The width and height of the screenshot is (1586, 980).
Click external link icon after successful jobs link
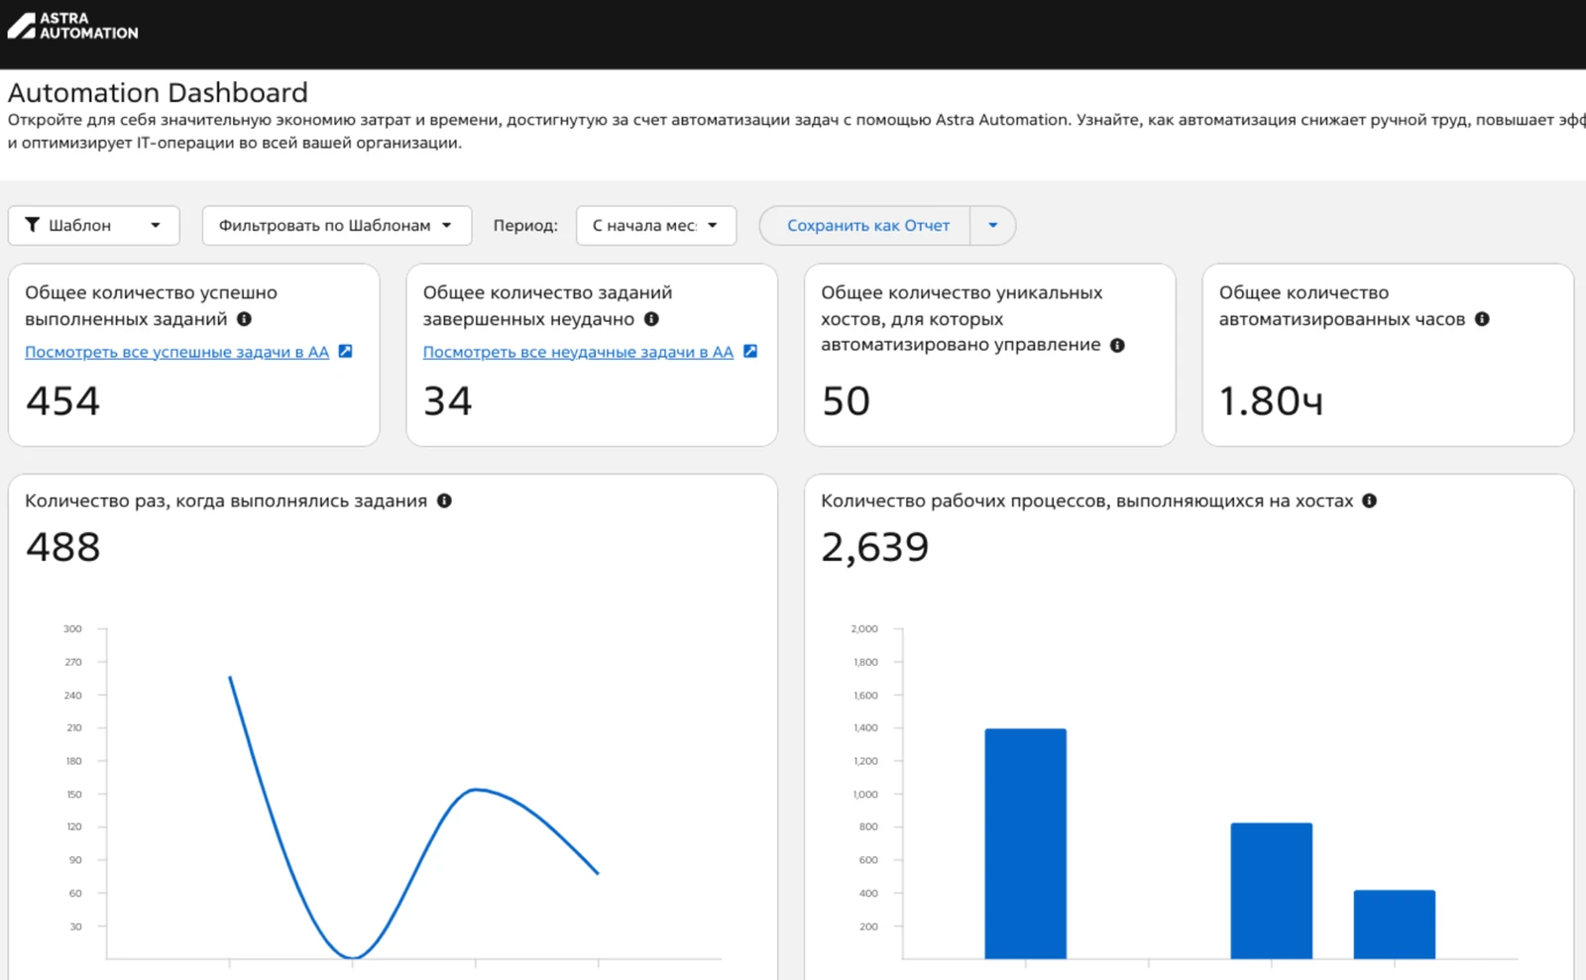pyautogui.click(x=345, y=351)
